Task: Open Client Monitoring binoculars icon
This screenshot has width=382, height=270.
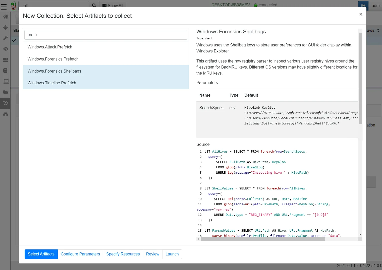Action: coord(5,114)
